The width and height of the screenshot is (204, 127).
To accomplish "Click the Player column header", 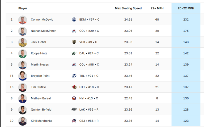I will click(23, 8).
